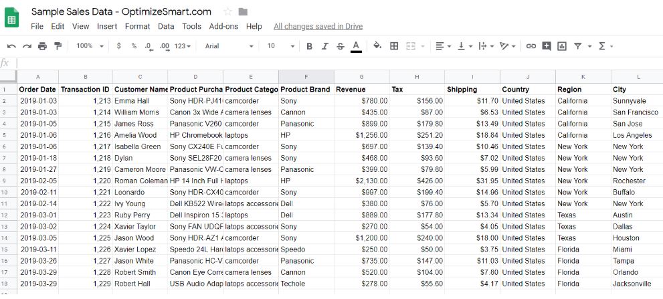Viewport: 663px width, 299px height.
Task: Decrease decimal places icon
Action: coord(149,46)
